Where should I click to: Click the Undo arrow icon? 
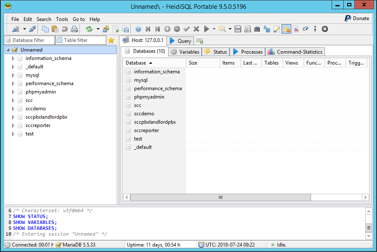(64, 29)
